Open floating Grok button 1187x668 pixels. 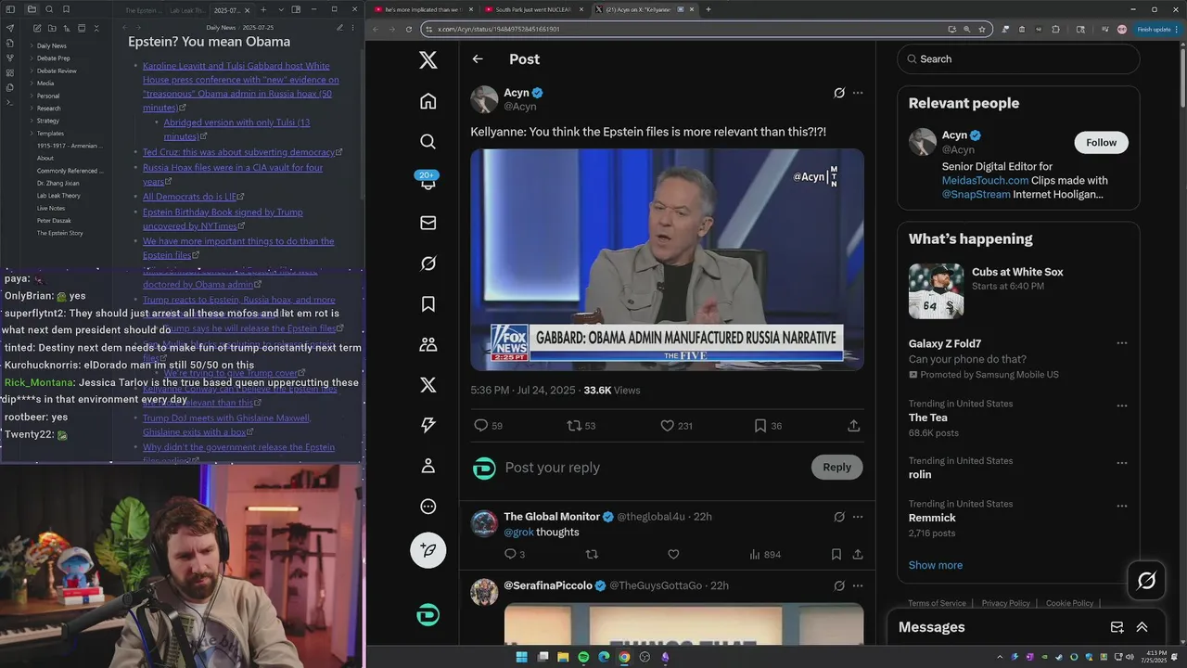click(1146, 581)
